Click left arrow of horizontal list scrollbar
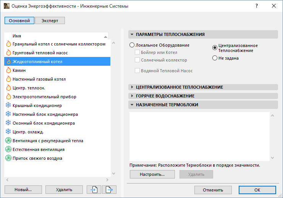283x198 pixels. 7,180
